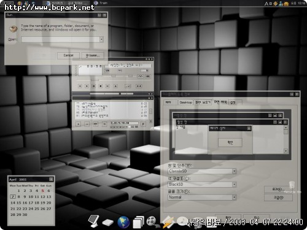Open the white drive dock icon
The width and height of the screenshot is (307, 230).
pos(108,223)
